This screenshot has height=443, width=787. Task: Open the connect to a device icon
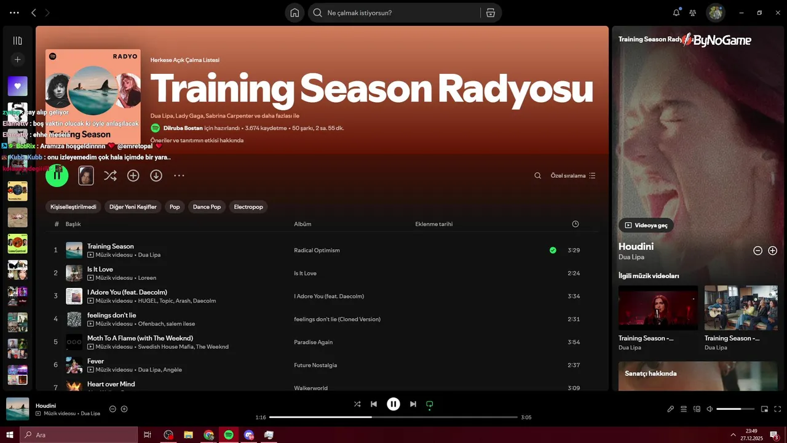[x=697, y=409]
